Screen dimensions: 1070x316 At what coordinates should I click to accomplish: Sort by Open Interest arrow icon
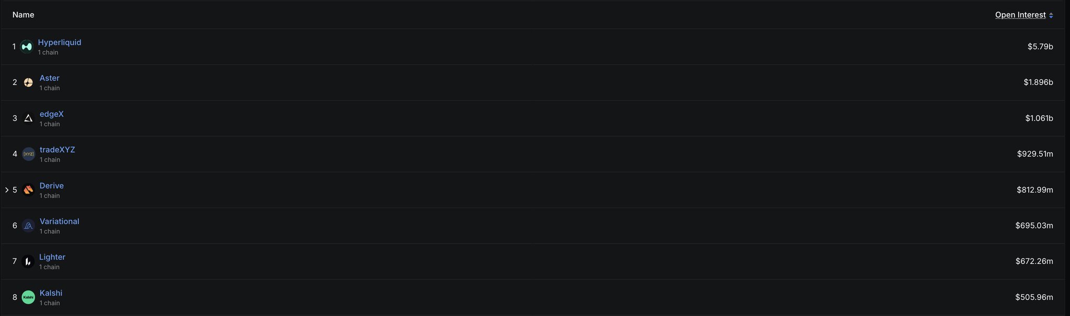click(1051, 15)
